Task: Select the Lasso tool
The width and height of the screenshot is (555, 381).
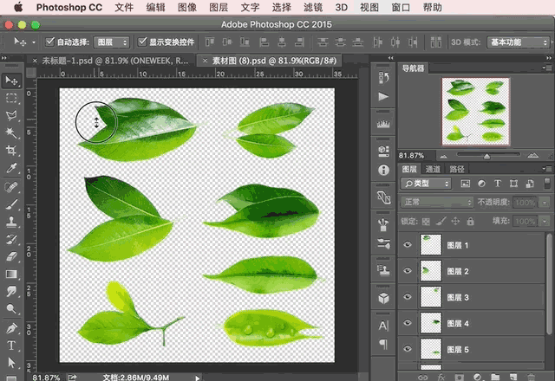Action: 12,115
